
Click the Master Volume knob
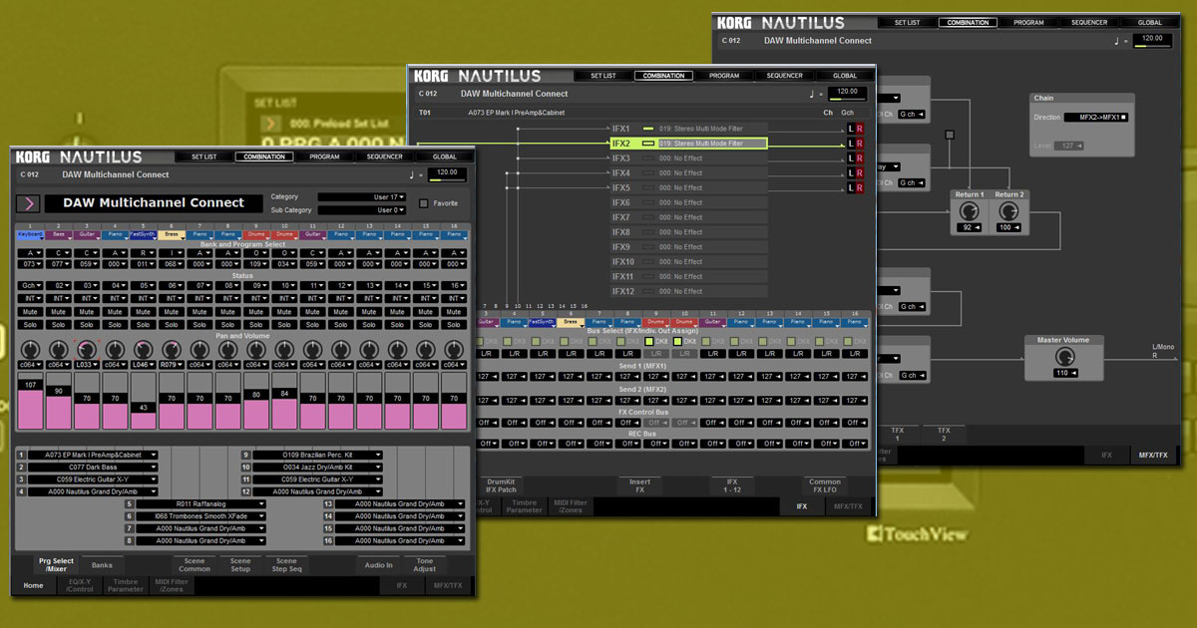(1063, 357)
